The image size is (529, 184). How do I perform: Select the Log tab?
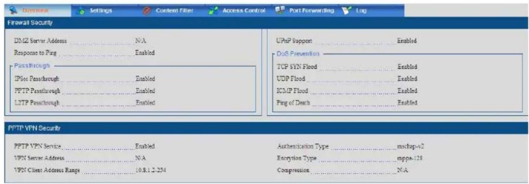pos(371,11)
